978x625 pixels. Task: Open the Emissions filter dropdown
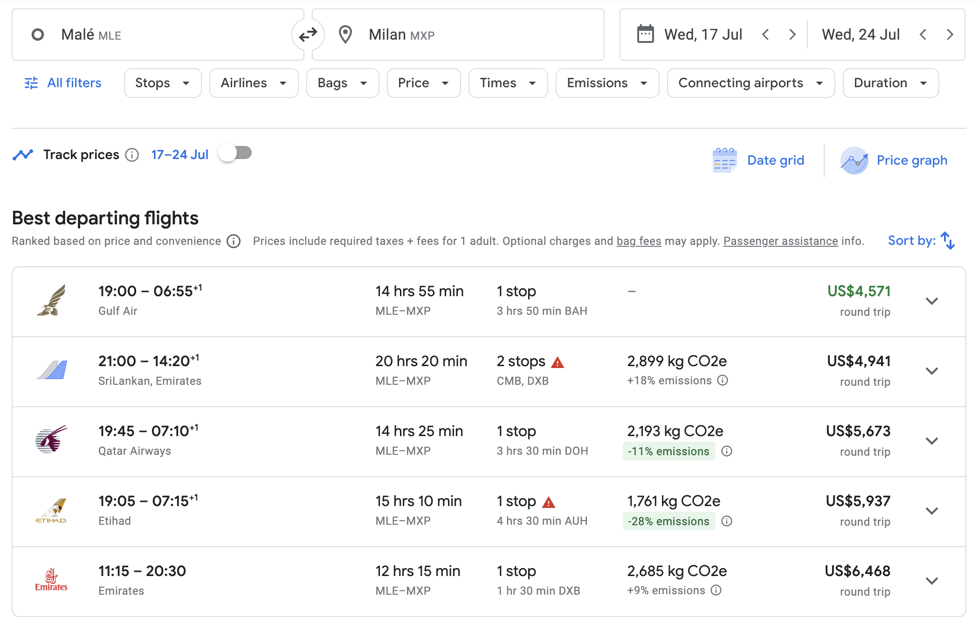pyautogui.click(x=607, y=83)
